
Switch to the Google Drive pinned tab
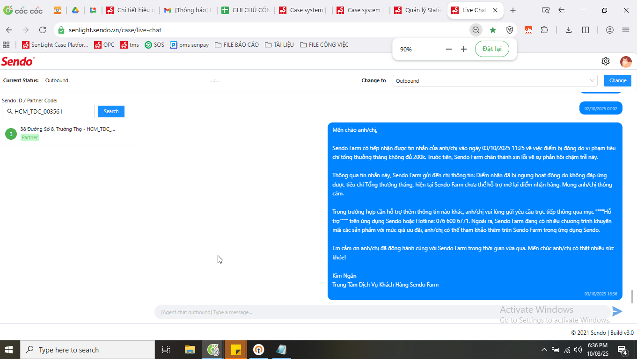pos(75,10)
